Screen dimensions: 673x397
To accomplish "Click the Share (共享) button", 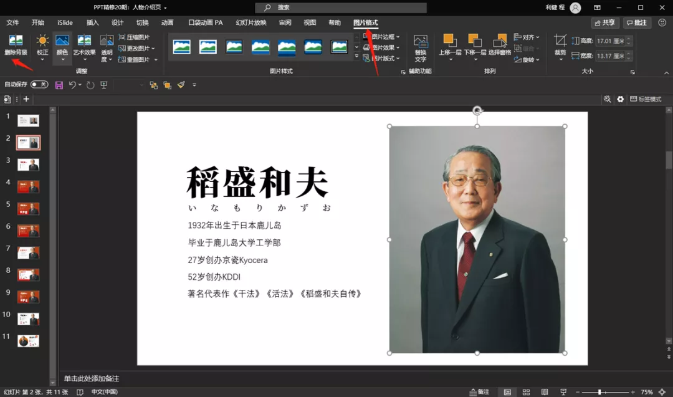I will point(604,22).
